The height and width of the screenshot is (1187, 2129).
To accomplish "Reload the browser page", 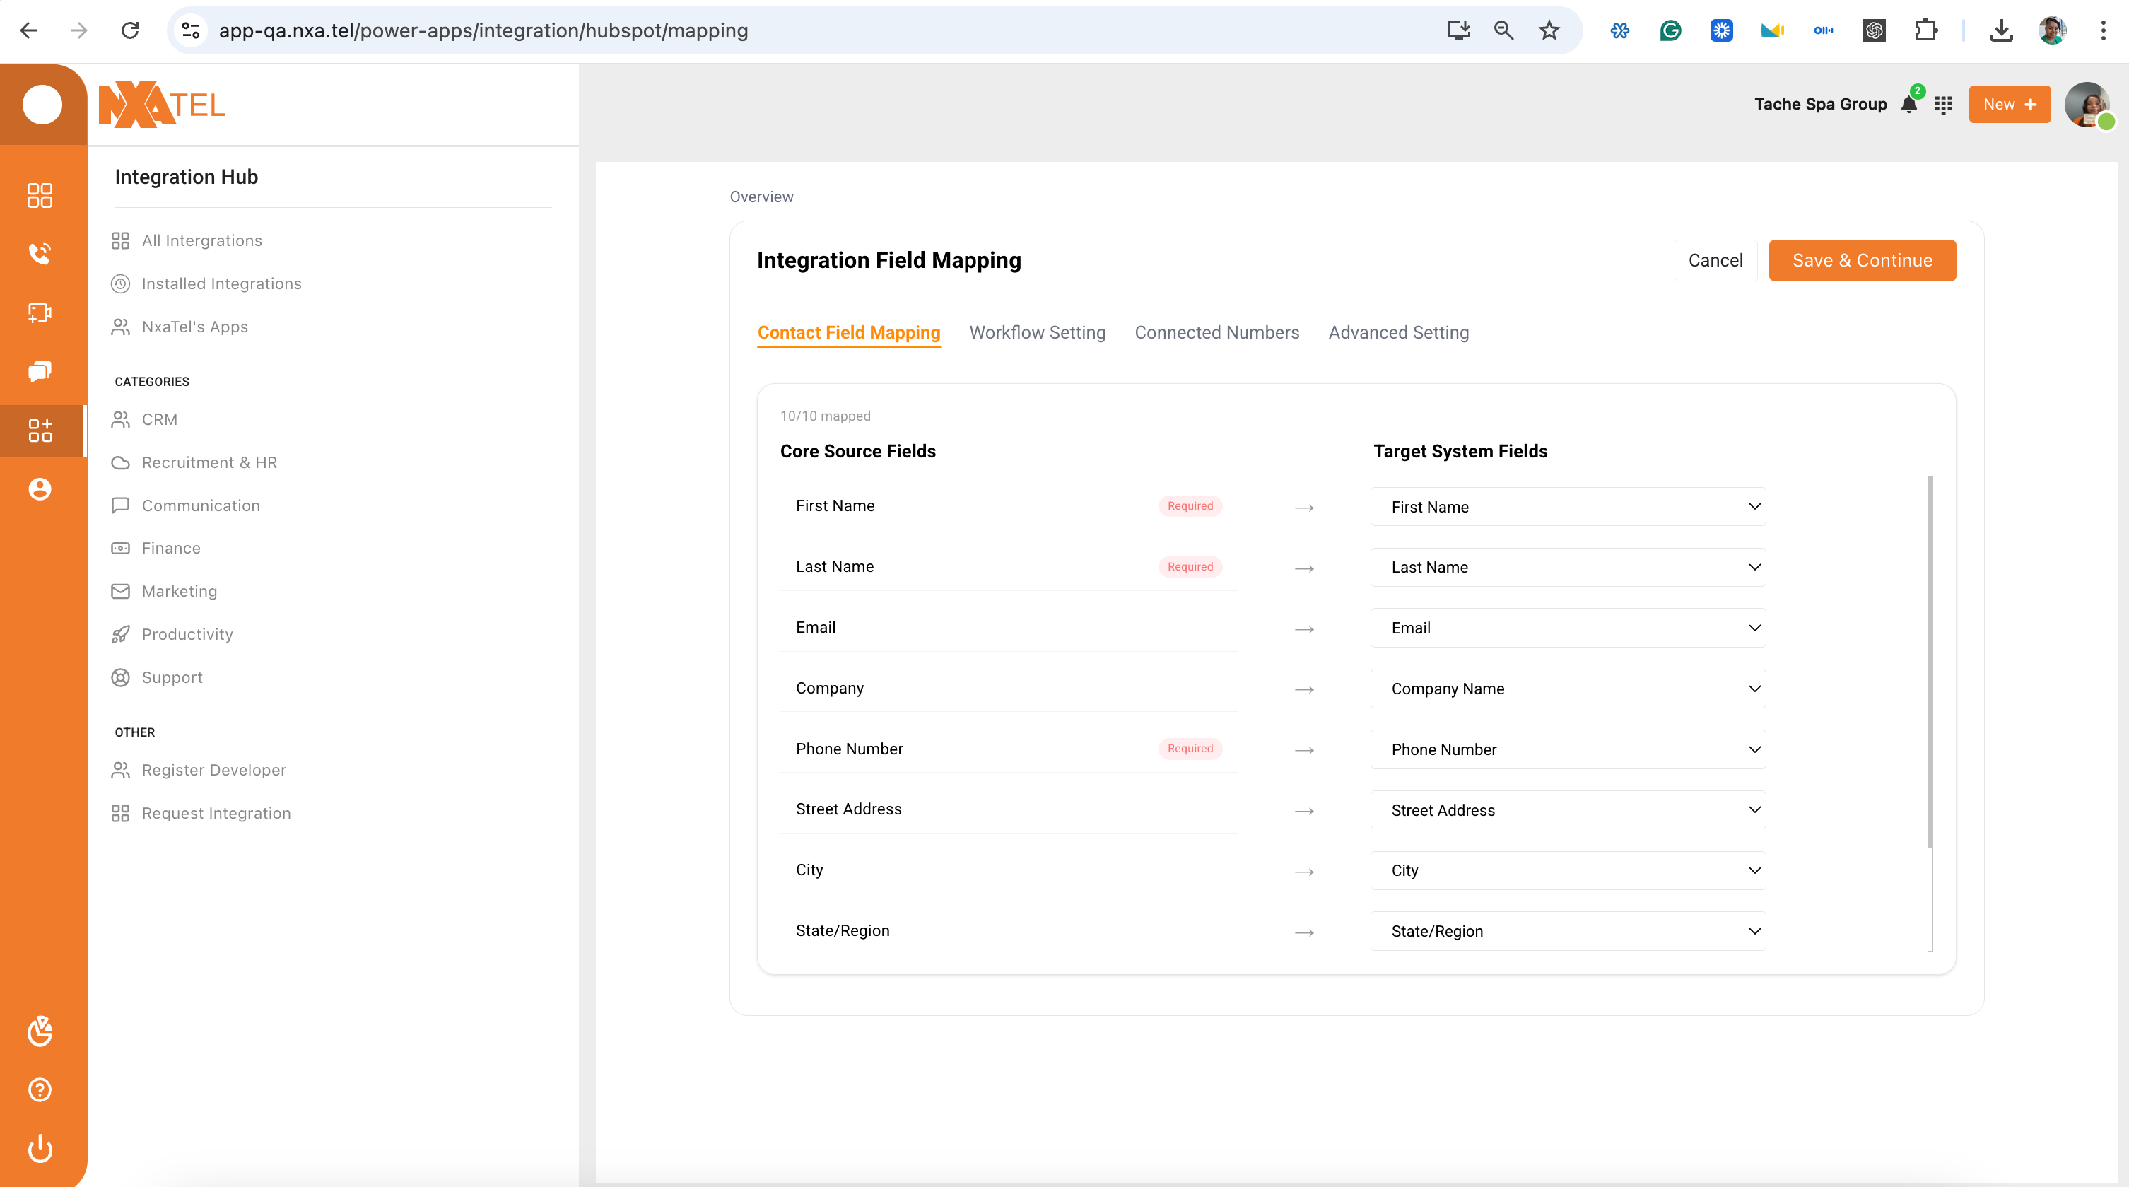I will pos(130,30).
